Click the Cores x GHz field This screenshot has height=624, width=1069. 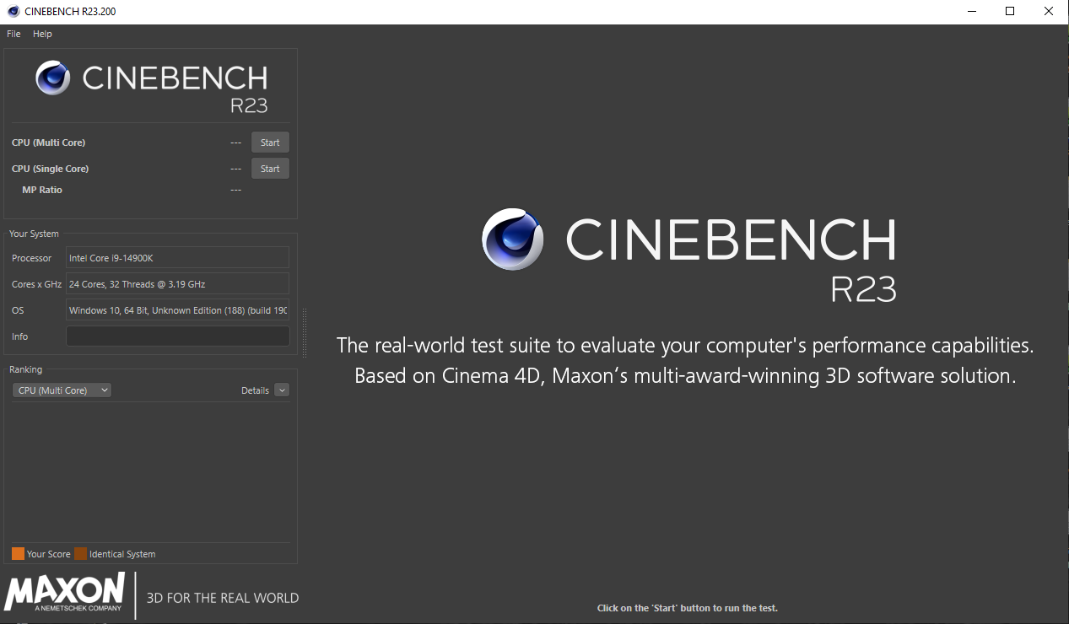(177, 284)
